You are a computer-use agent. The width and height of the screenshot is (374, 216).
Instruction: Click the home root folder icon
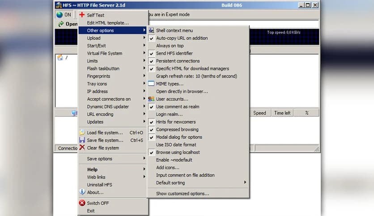pos(60,57)
